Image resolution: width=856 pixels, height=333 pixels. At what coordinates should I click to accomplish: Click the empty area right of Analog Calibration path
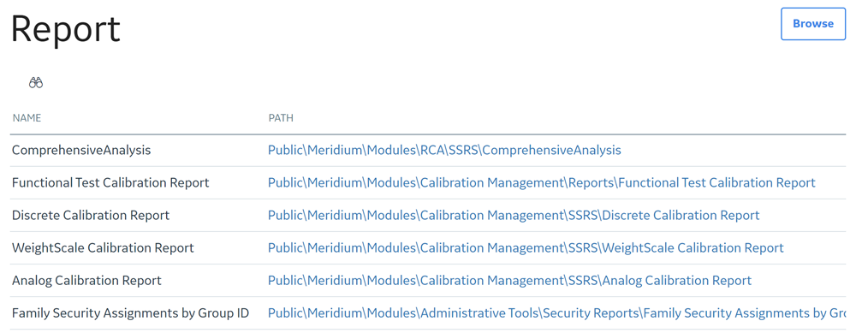point(799,281)
